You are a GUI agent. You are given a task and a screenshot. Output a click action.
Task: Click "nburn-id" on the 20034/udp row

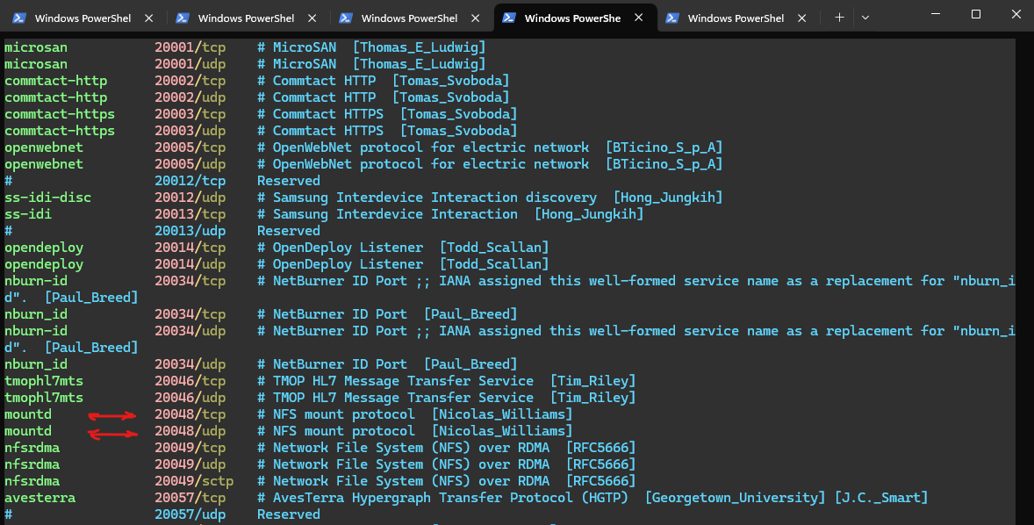[x=36, y=331]
